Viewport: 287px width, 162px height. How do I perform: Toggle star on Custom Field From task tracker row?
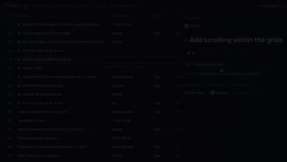(19, 77)
